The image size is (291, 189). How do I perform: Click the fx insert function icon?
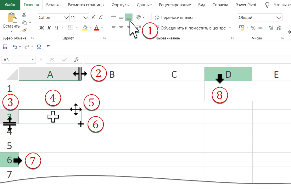pos(76,60)
